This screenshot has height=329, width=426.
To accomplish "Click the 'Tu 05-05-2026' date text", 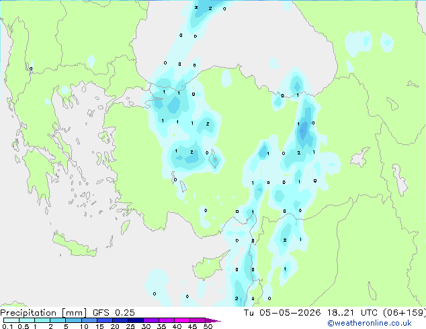I will click(x=282, y=313).
